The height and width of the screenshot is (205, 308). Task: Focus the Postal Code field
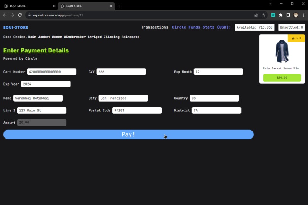tap(137, 110)
